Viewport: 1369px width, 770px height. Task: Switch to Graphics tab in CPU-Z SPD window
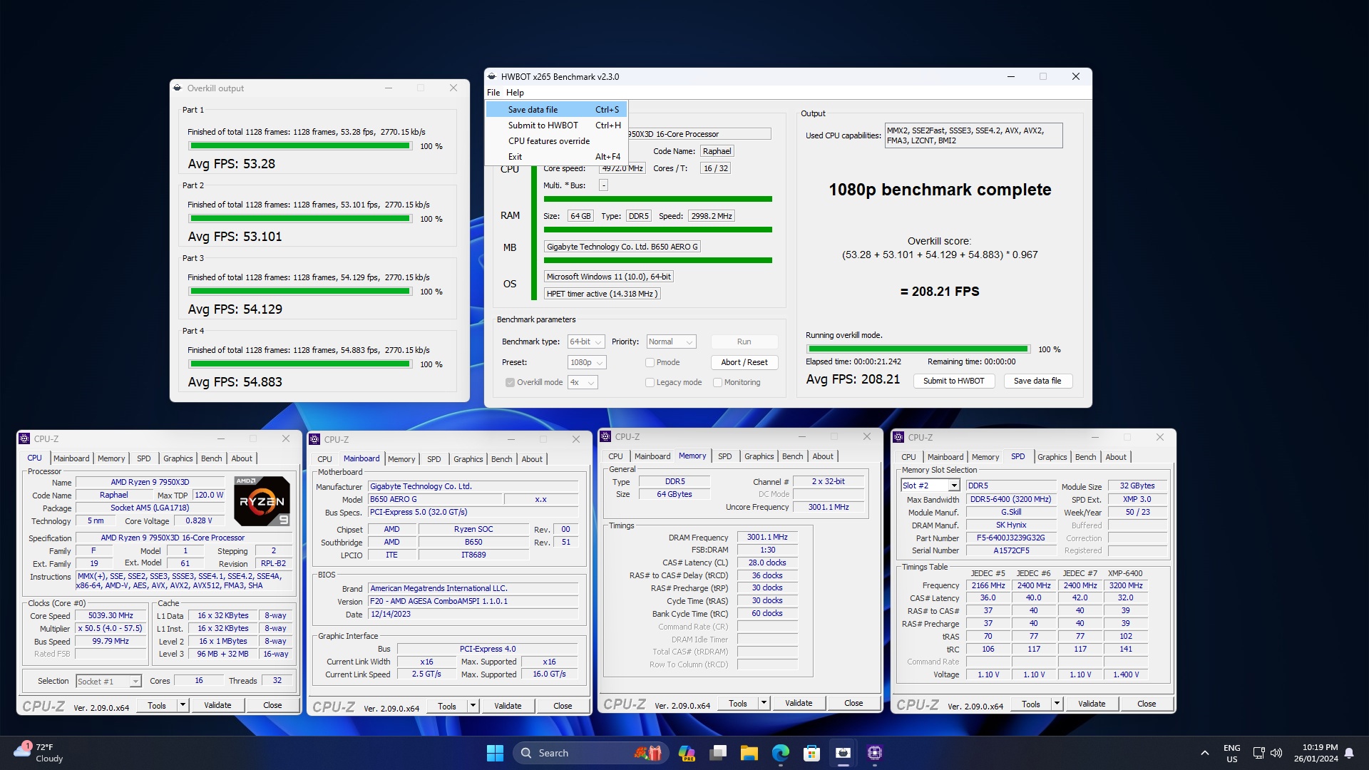coord(1052,457)
